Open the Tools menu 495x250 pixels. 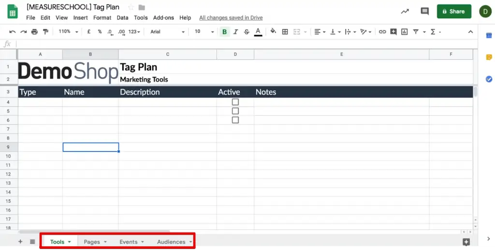(141, 18)
